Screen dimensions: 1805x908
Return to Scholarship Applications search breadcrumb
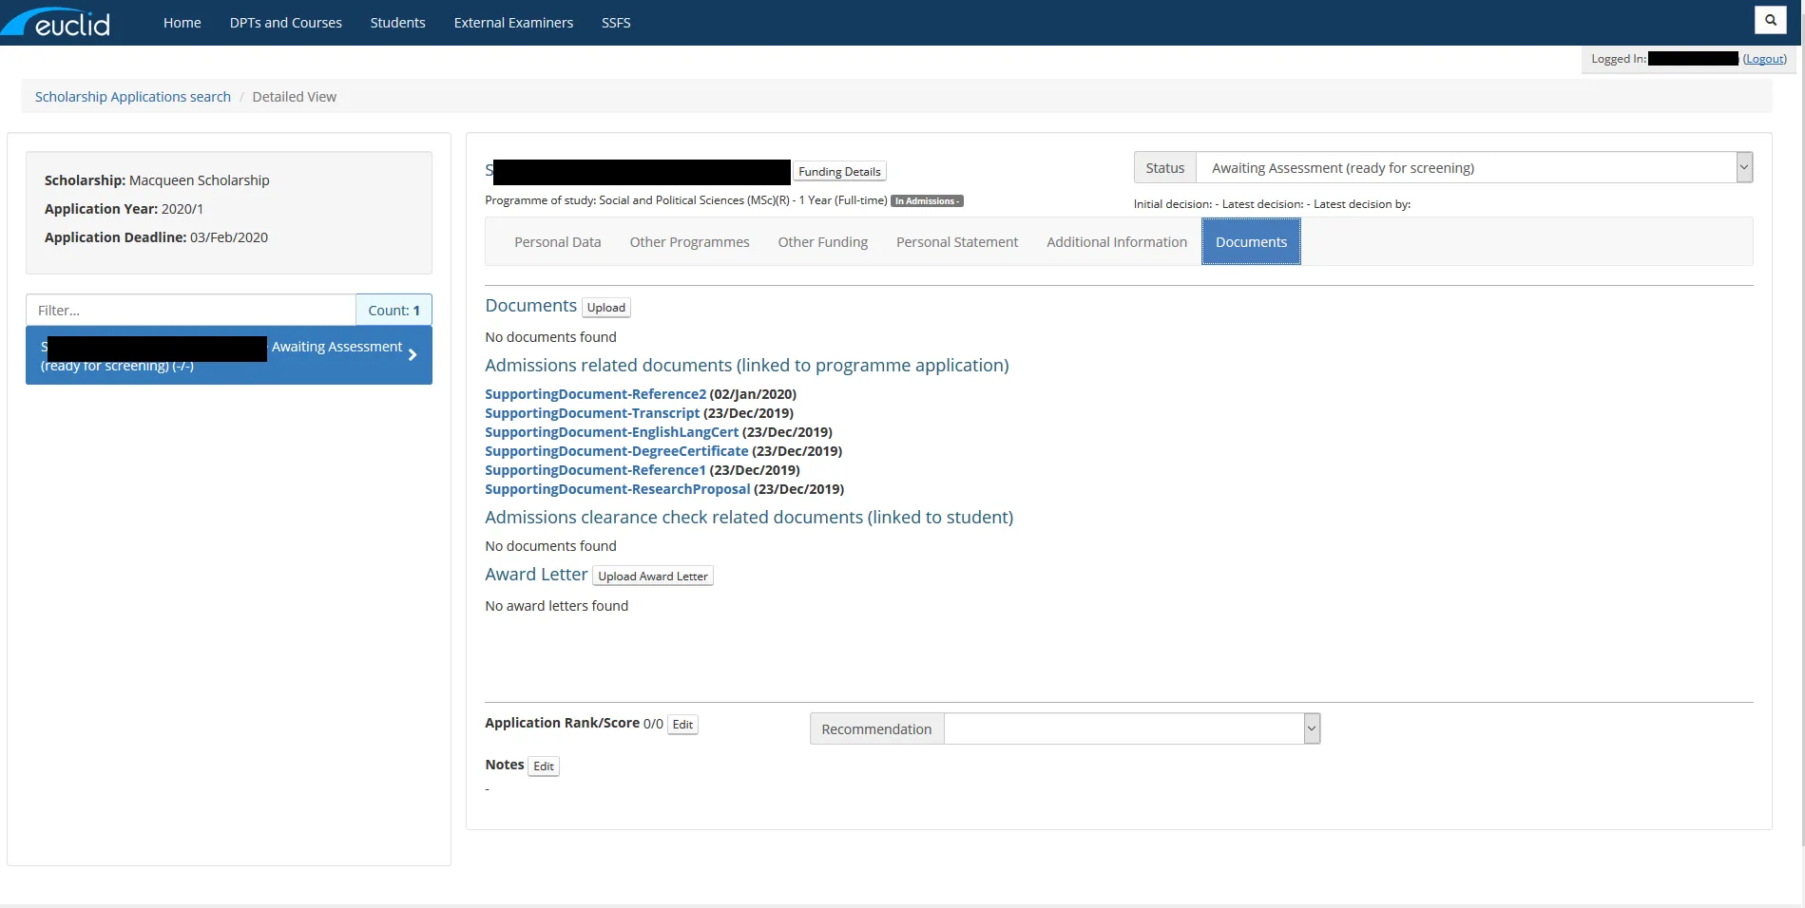click(x=133, y=97)
